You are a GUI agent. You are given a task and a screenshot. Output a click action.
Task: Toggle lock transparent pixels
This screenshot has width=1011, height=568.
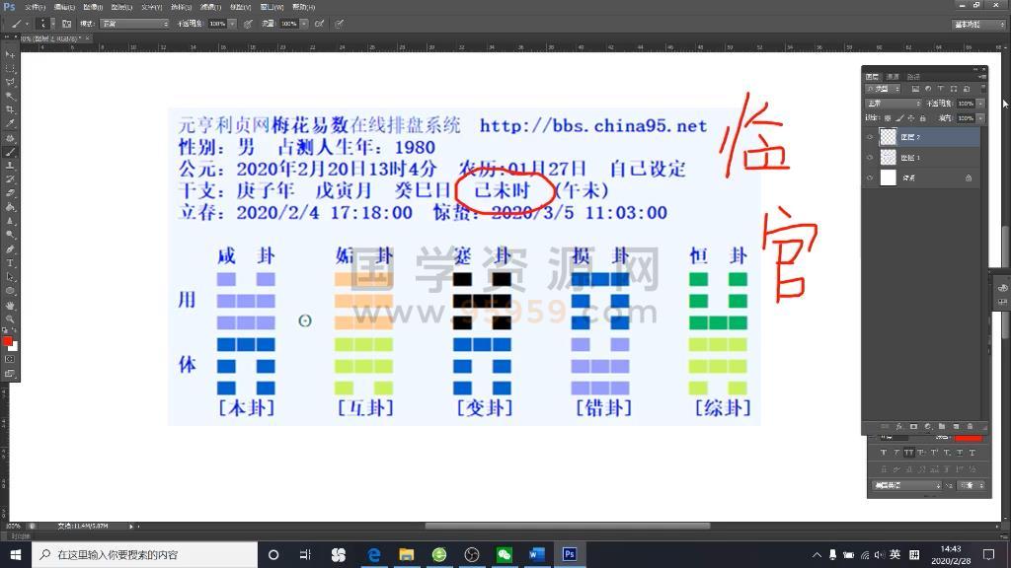click(x=888, y=118)
